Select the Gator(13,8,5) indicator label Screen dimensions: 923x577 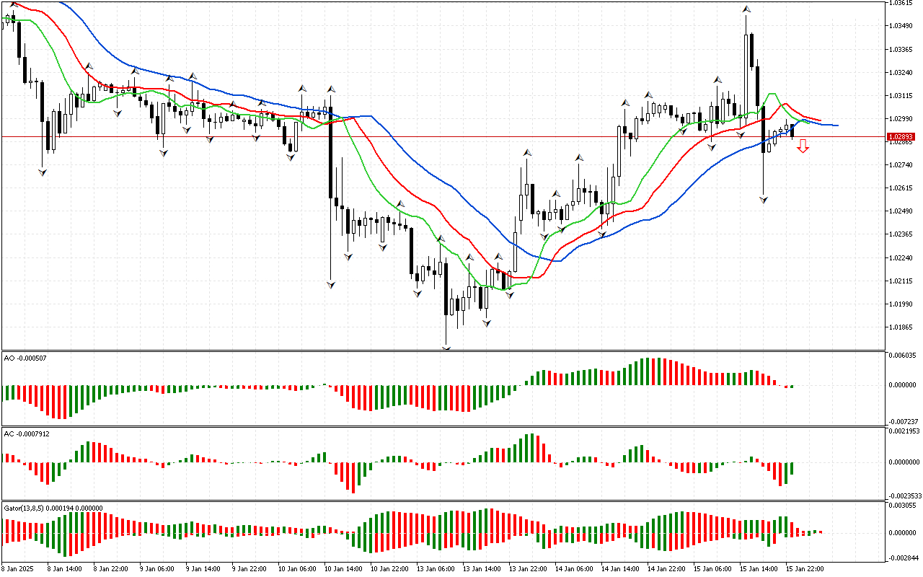pos(53,508)
